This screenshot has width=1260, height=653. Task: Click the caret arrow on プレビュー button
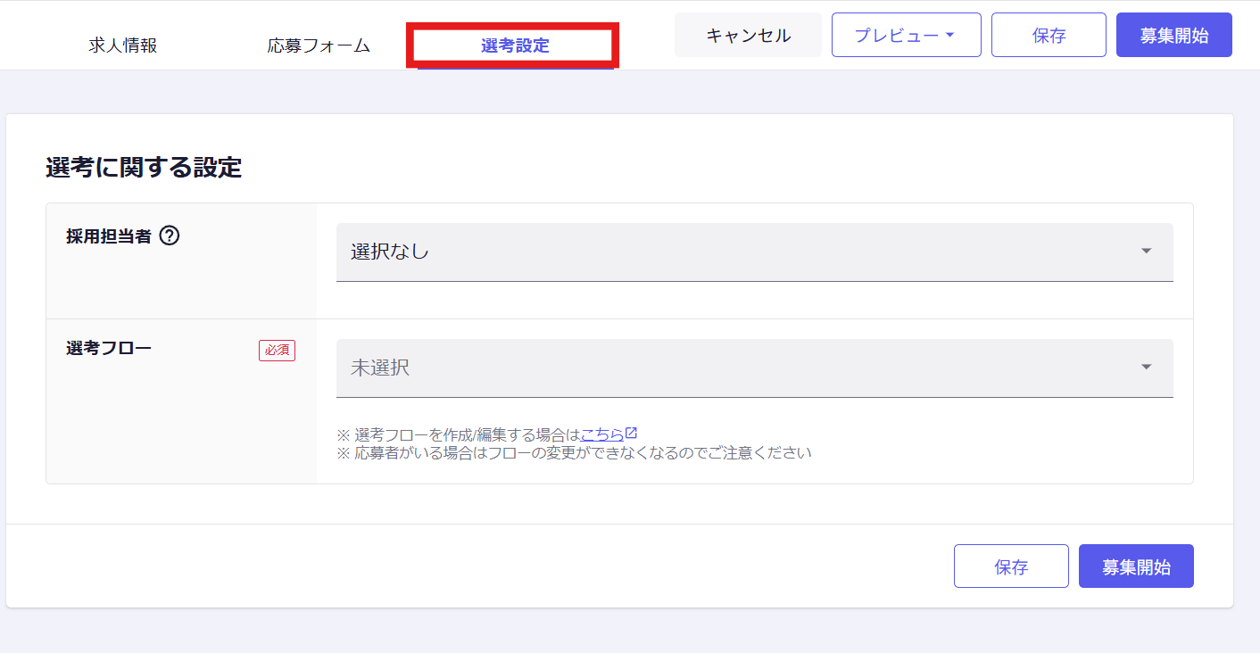click(949, 35)
